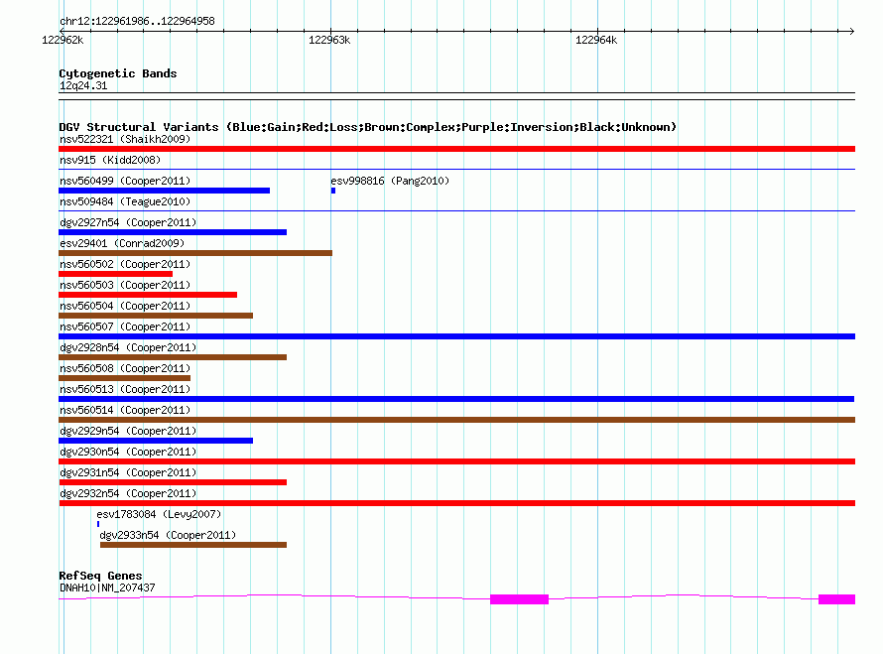Select the red dgv2930n54 loss bar
The image size is (883, 654).
pyautogui.click(x=456, y=461)
